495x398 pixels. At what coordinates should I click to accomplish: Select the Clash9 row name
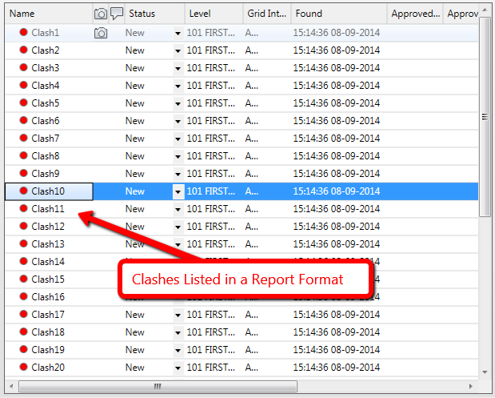[45, 173]
